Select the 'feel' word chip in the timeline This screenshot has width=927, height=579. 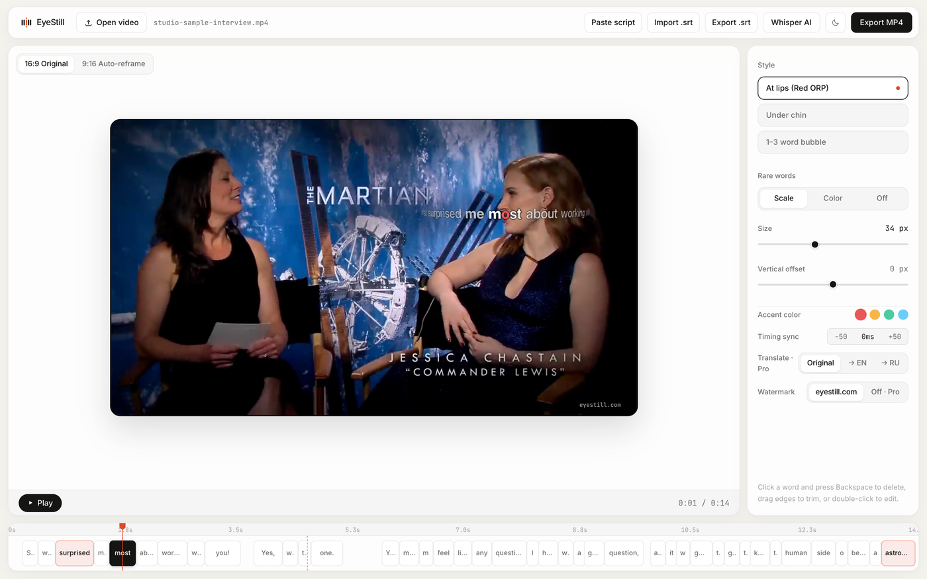point(444,553)
